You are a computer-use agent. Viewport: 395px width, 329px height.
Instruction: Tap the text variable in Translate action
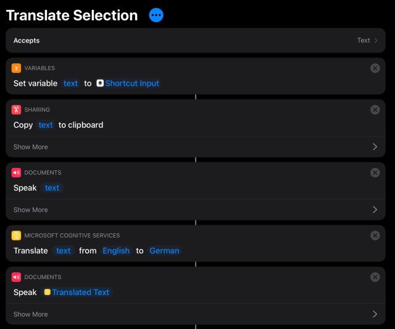(x=64, y=251)
